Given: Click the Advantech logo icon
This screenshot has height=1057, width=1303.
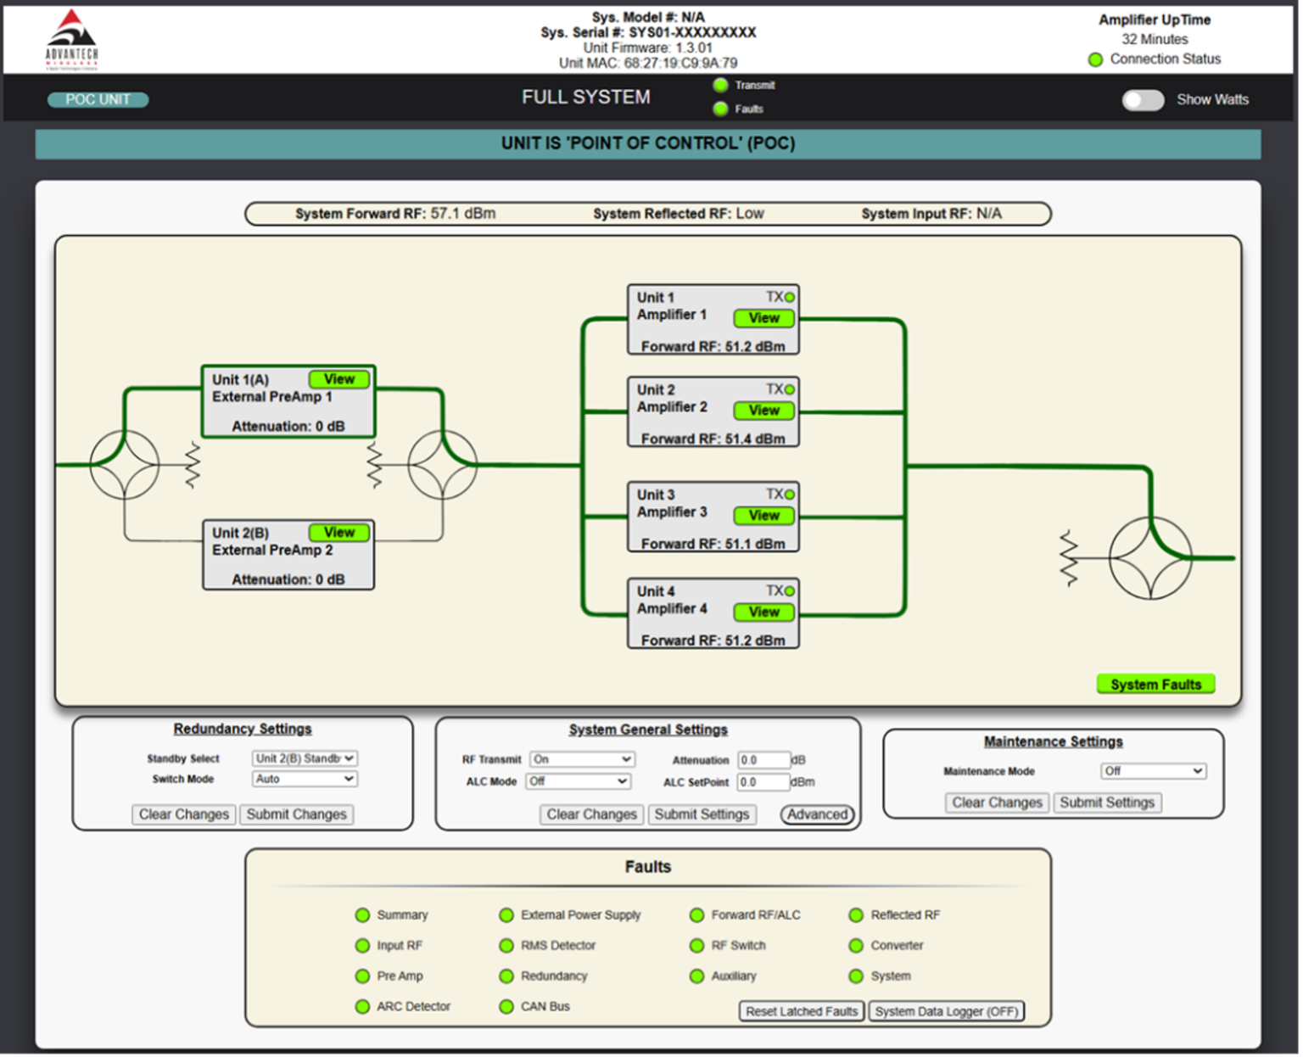Looking at the screenshot, I should pos(72,40).
